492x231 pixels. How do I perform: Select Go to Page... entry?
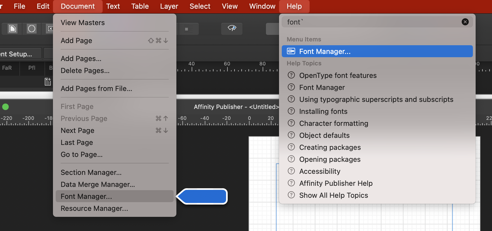pyautogui.click(x=115, y=154)
